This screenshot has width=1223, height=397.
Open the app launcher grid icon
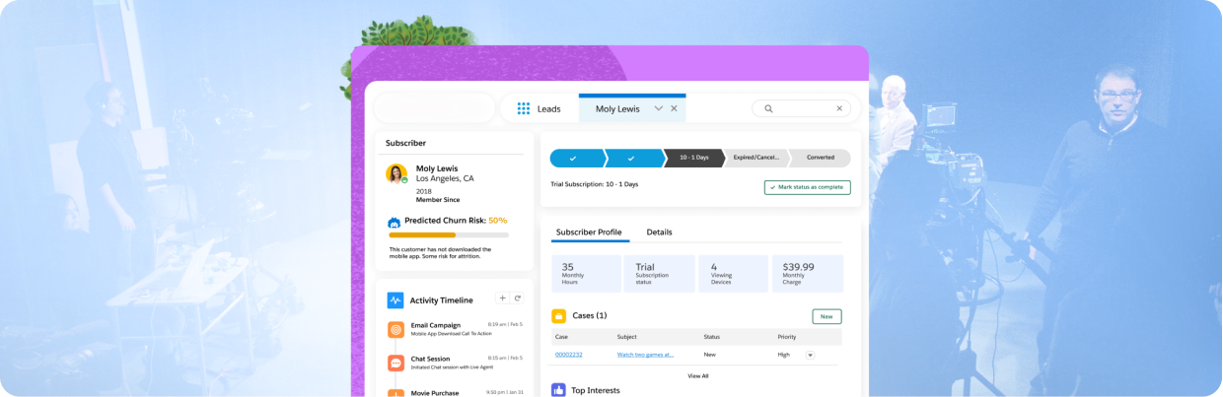[524, 108]
